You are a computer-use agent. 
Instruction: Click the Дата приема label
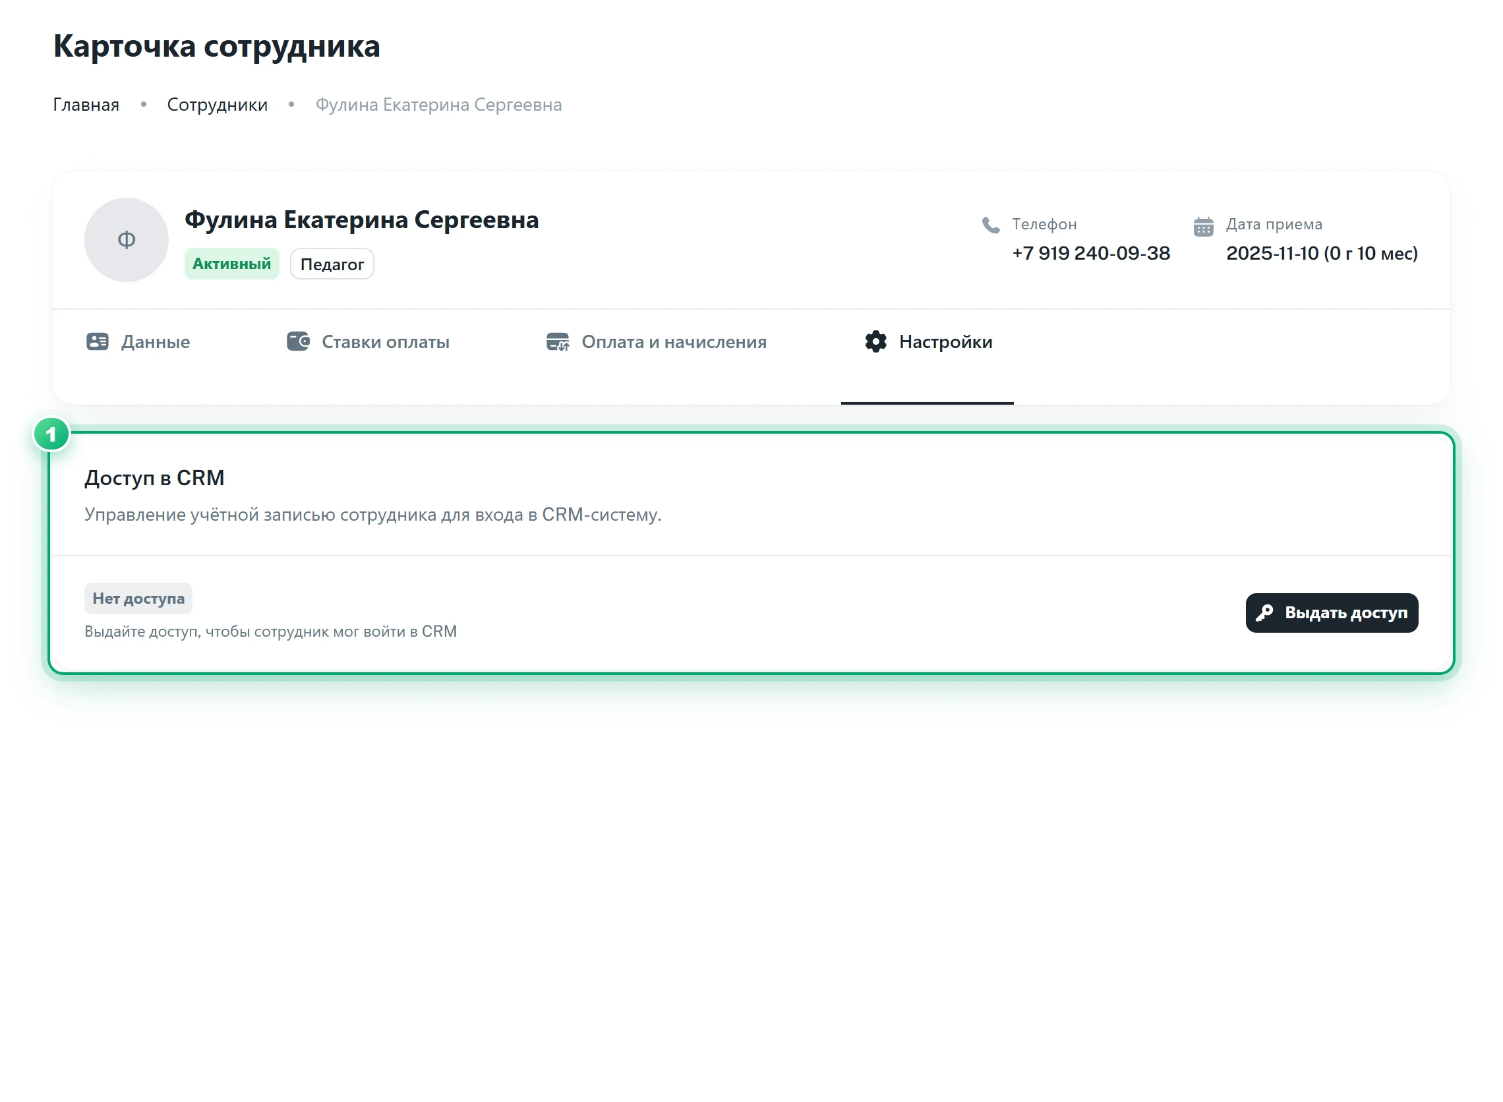pyautogui.click(x=1276, y=224)
